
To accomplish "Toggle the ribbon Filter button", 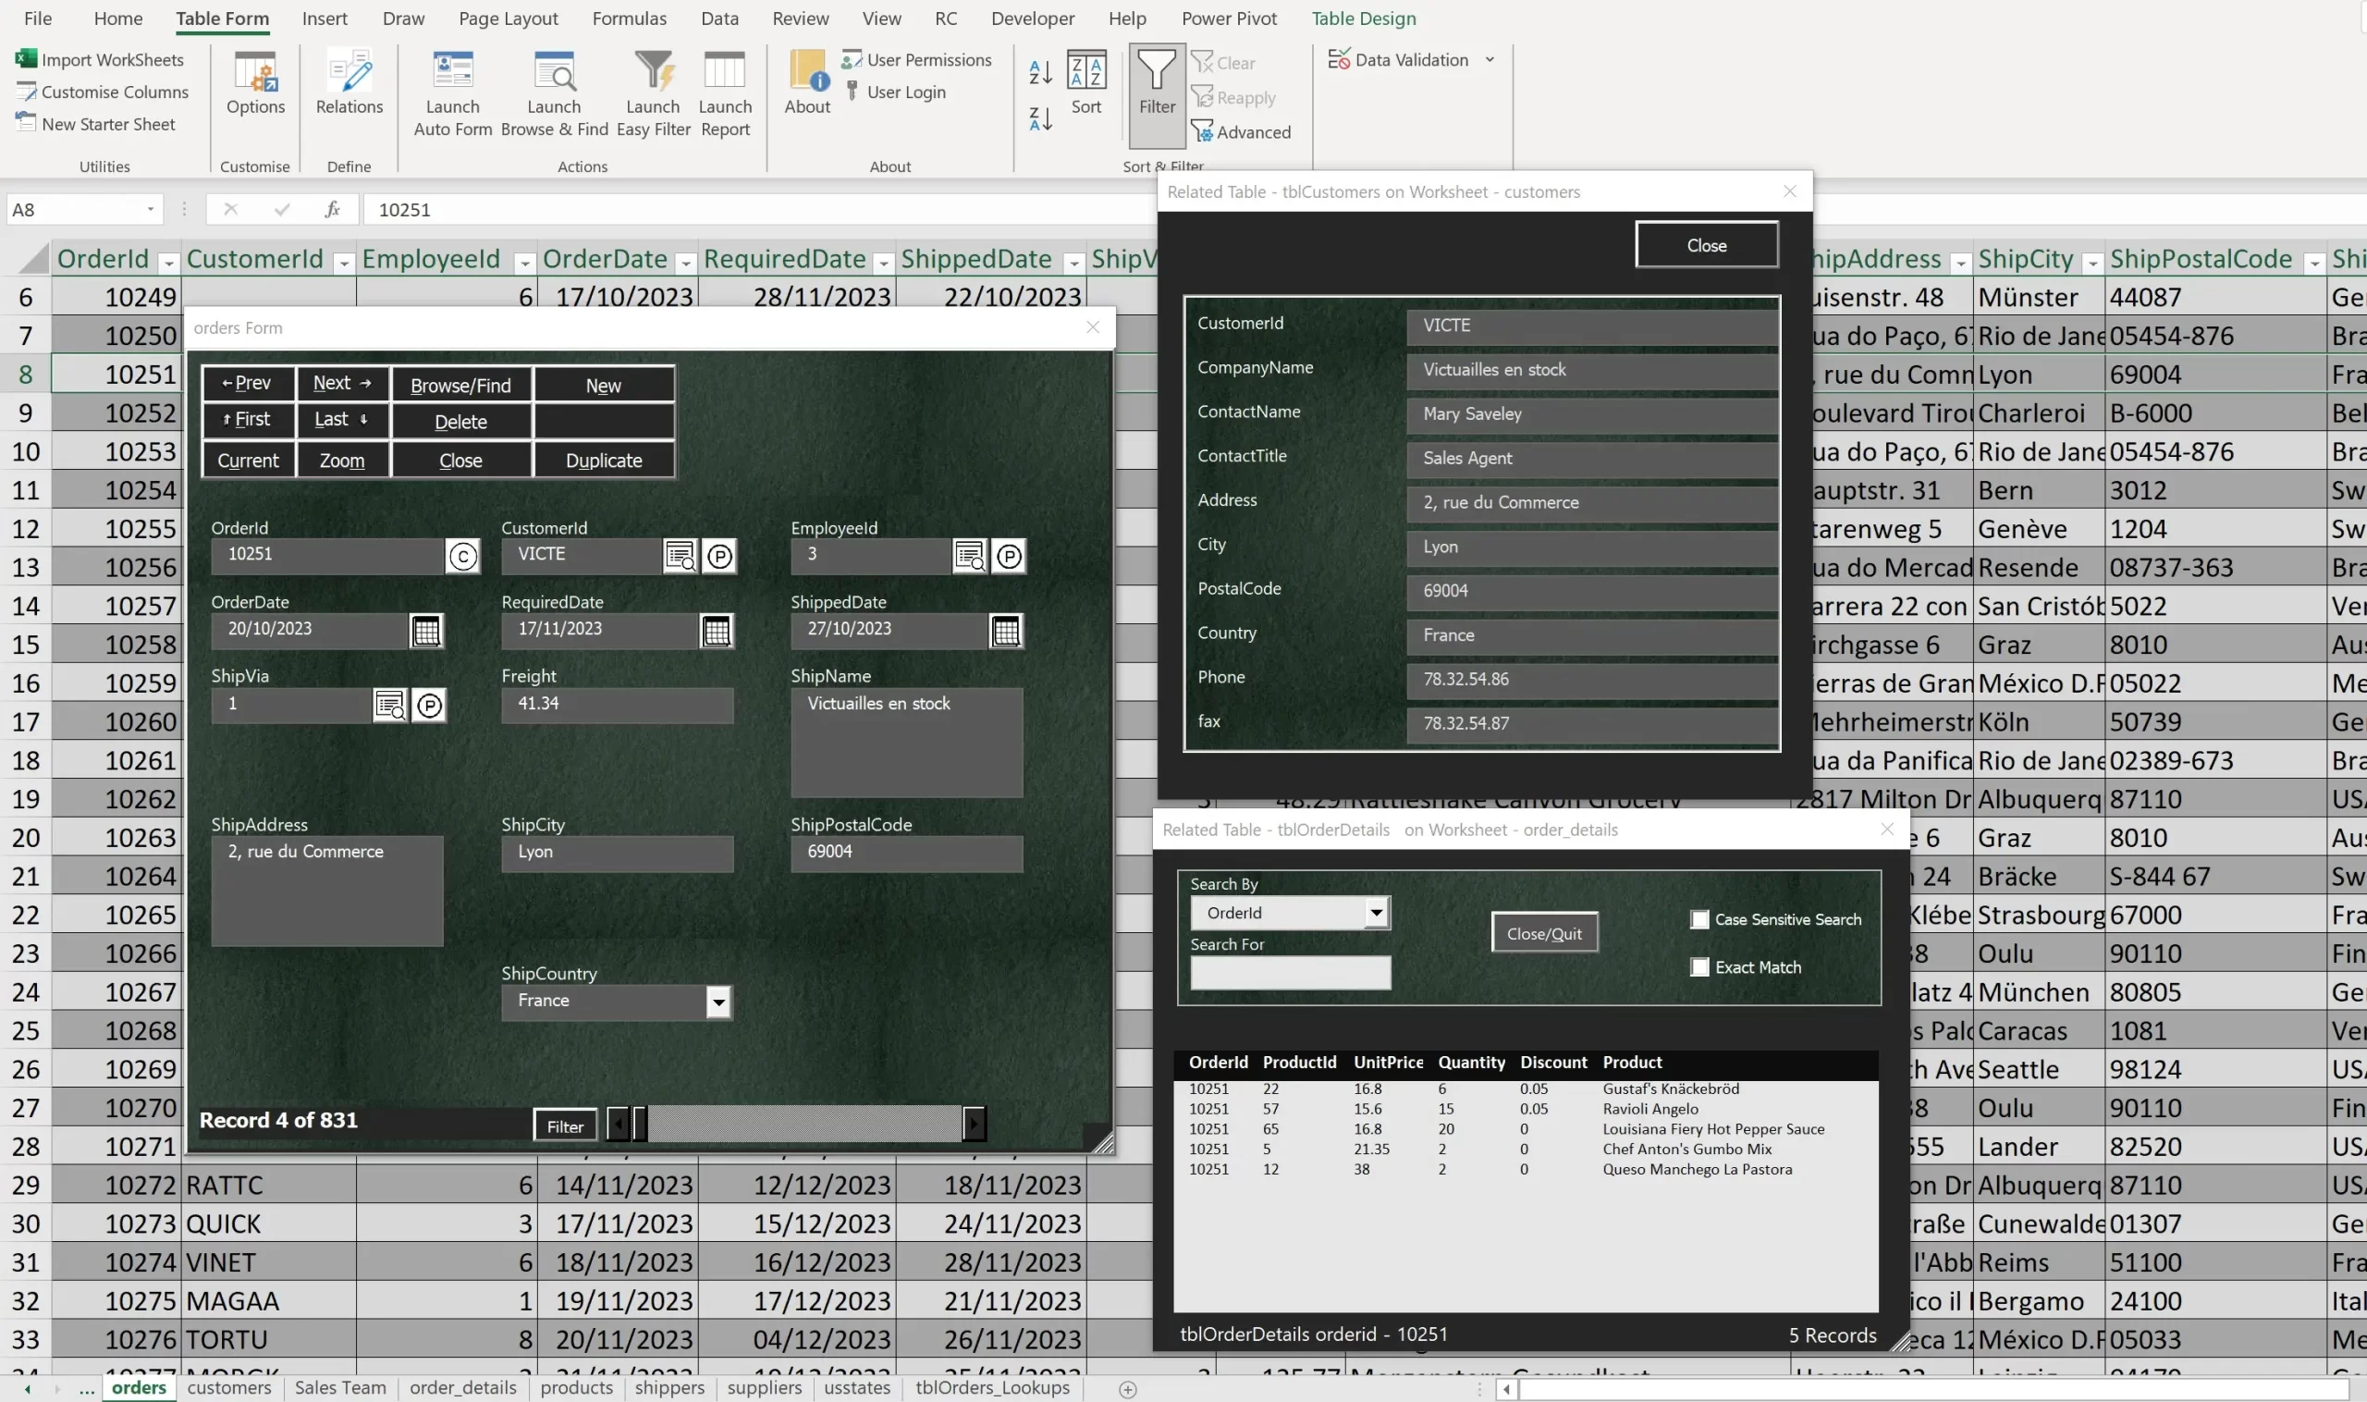I will click(x=1156, y=83).
